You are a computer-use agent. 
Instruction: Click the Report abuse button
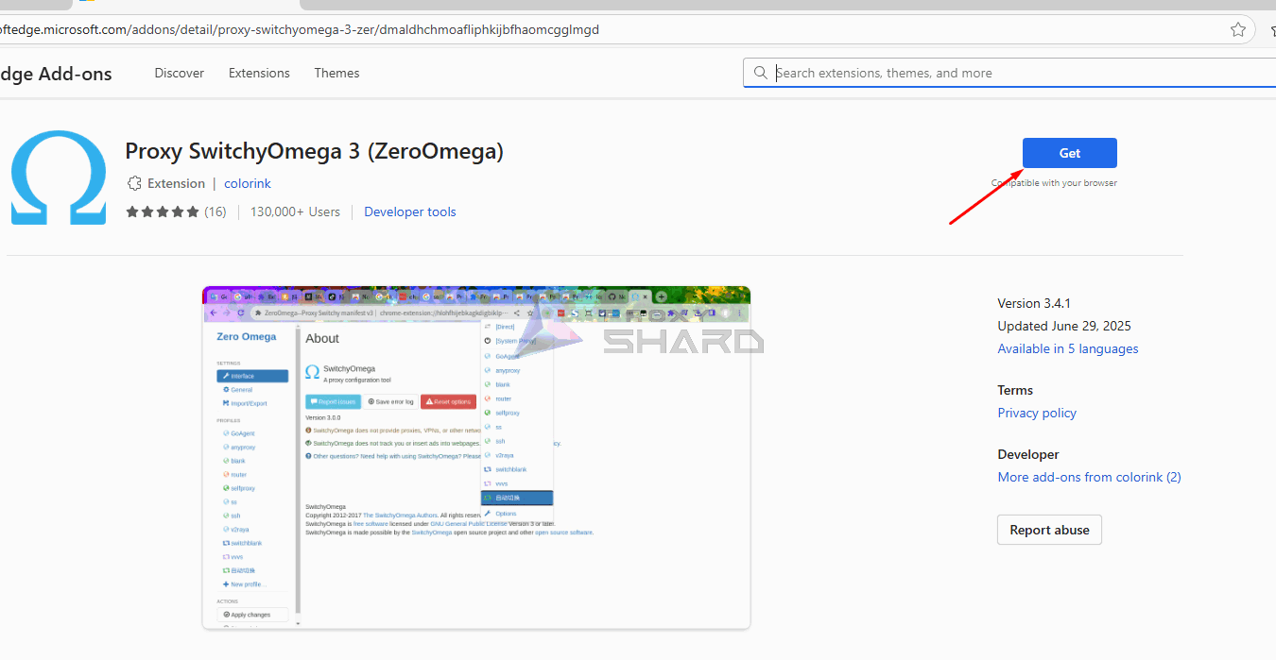[x=1049, y=530]
